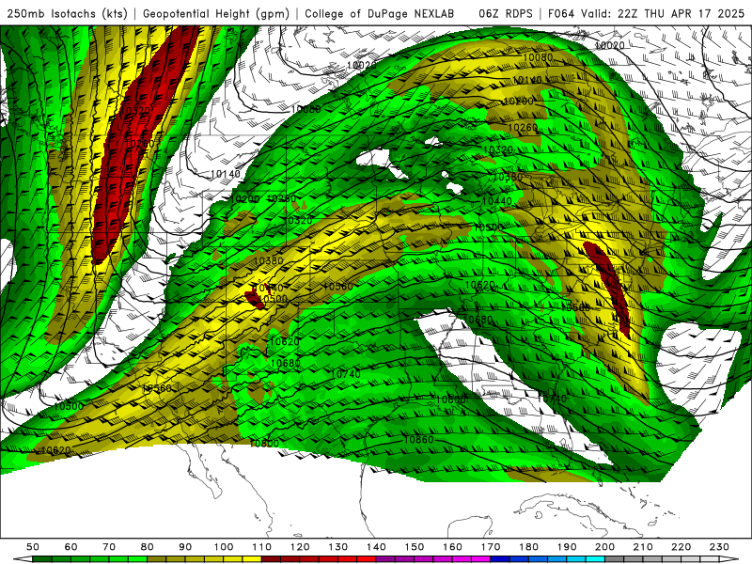Screen dimensions: 752x564
Task: Click the 'Valid: 22Z THU APR 17 2025' text
Action: [663, 13]
